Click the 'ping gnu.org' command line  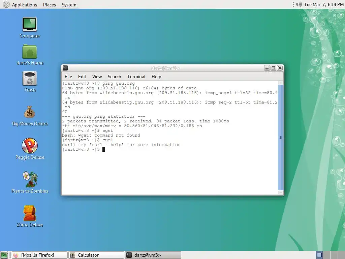(x=99, y=83)
